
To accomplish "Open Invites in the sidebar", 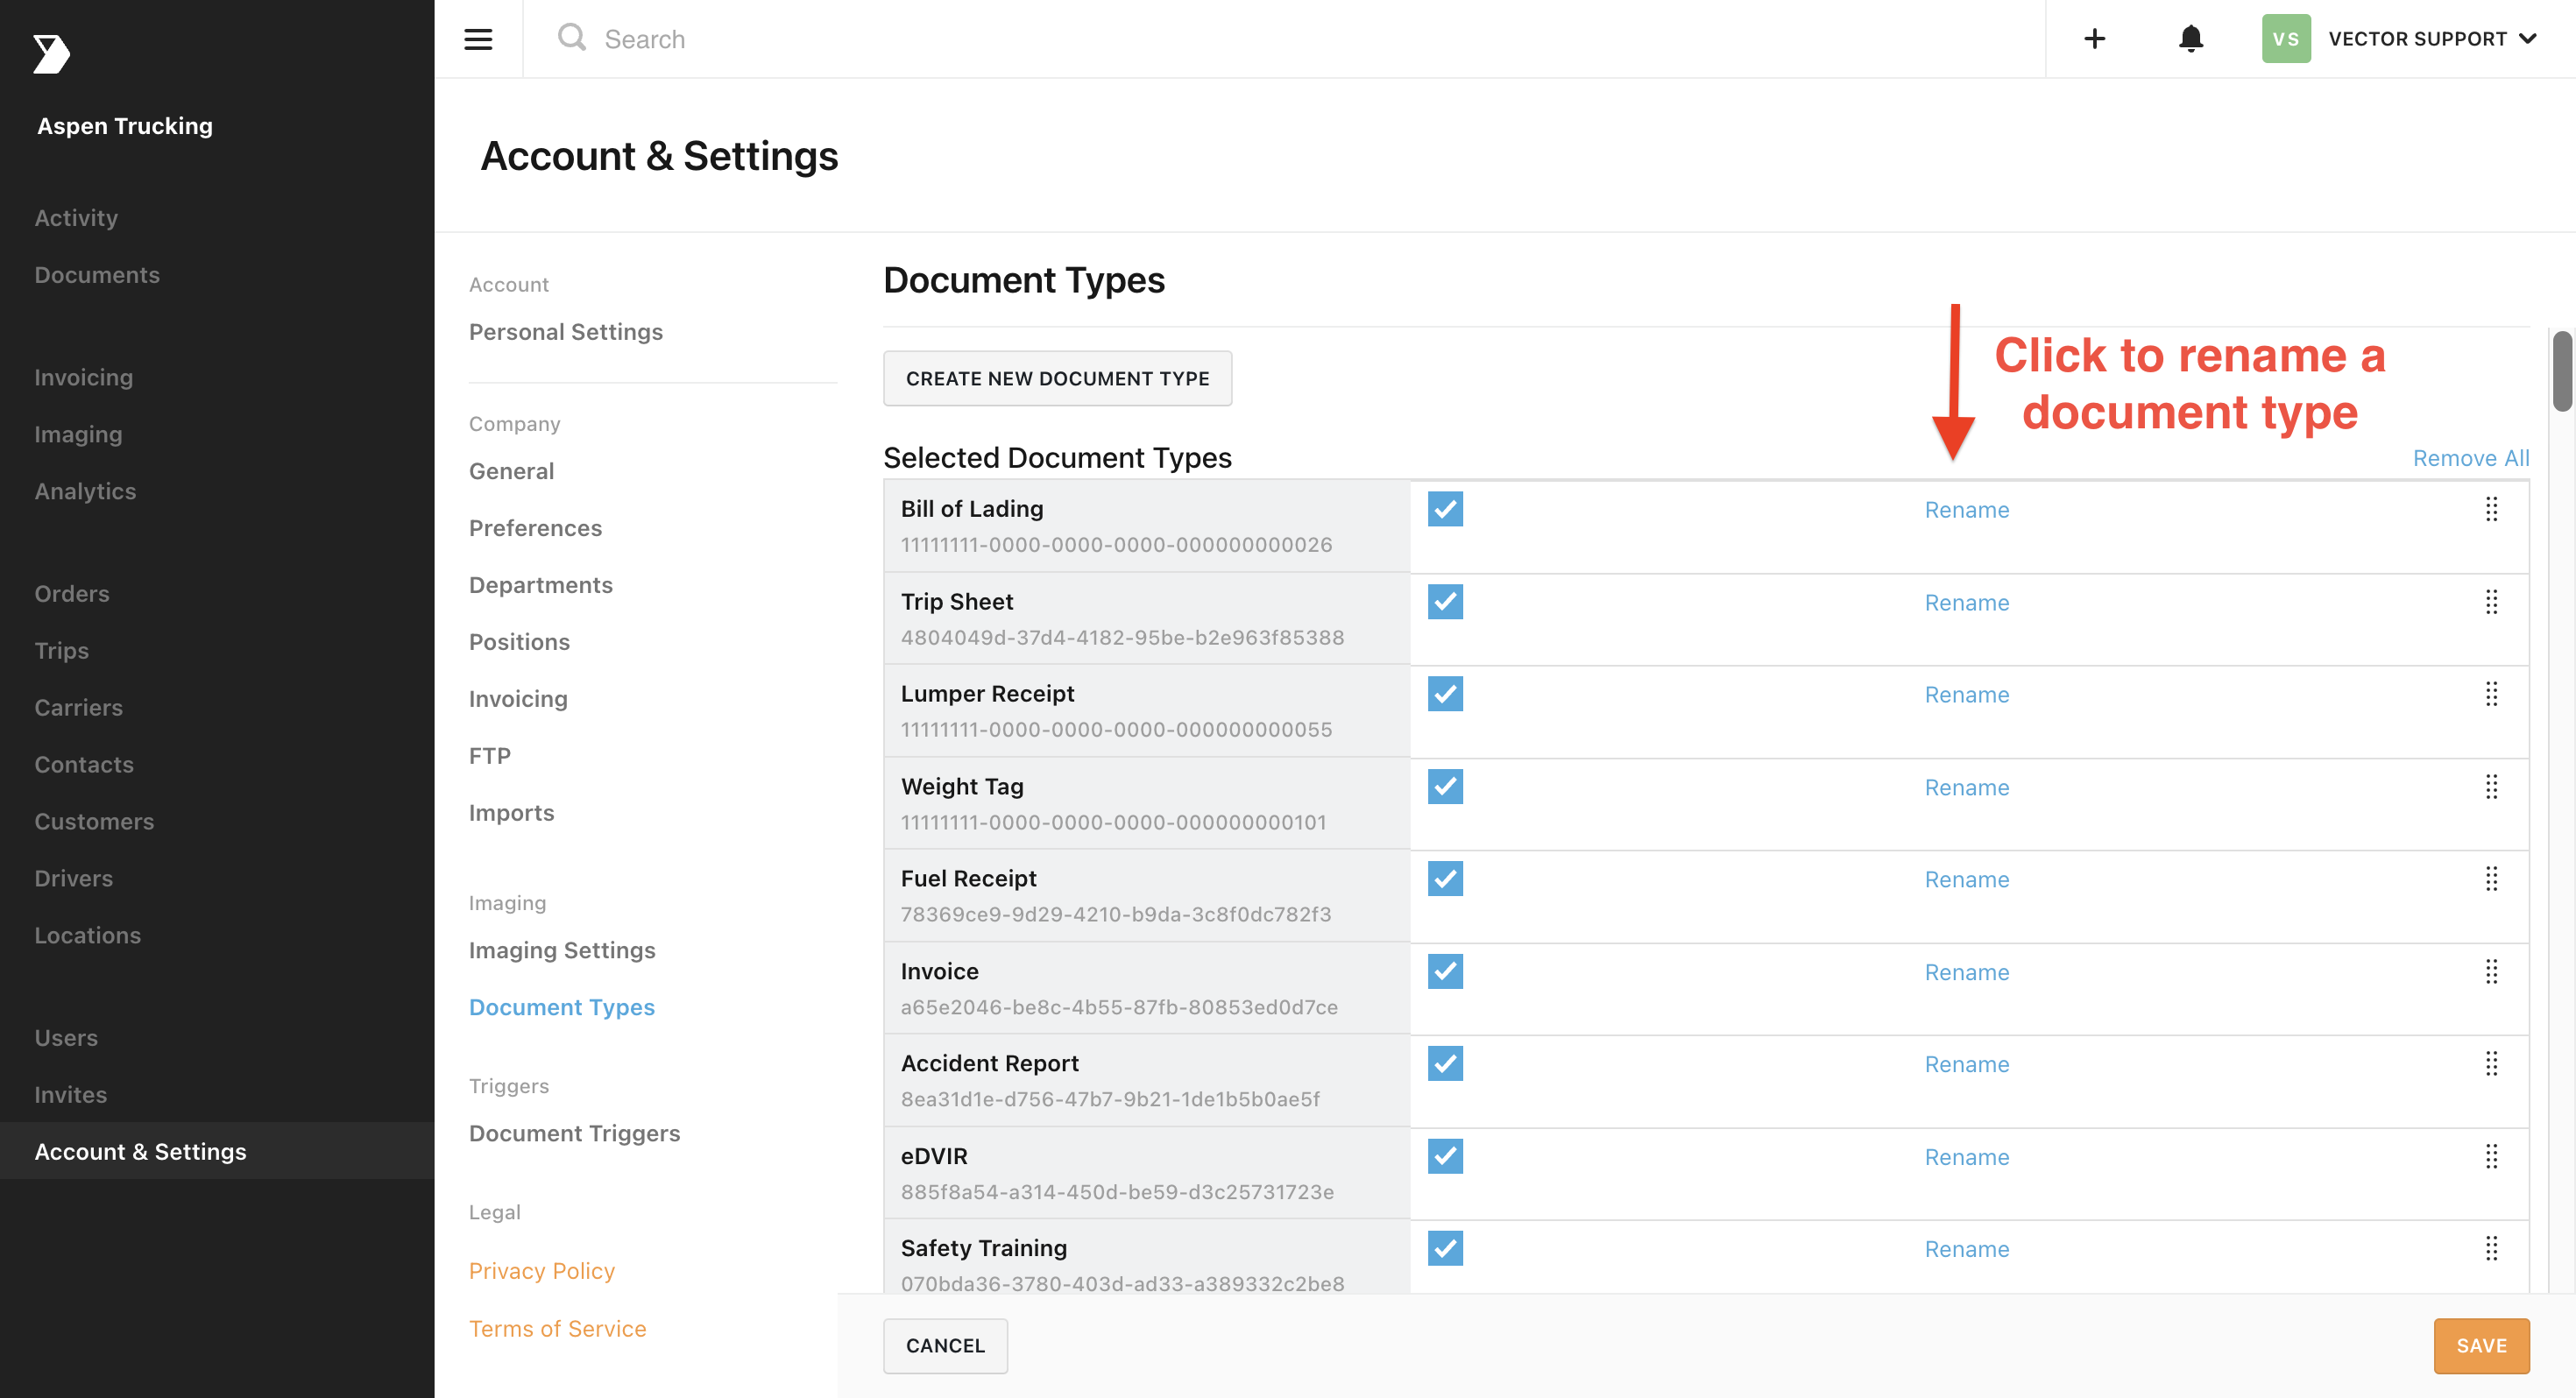I will click(70, 1095).
